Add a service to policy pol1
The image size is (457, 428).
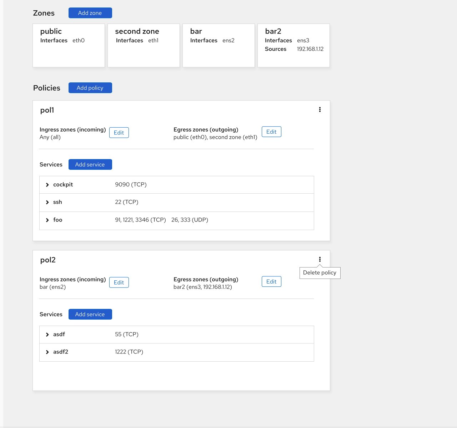tap(90, 164)
